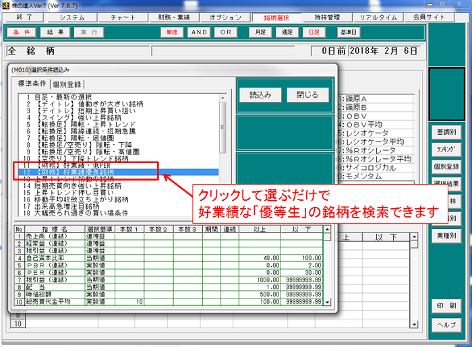Toggle the AND condition mode
This screenshot has width=472, height=347.
199,32
